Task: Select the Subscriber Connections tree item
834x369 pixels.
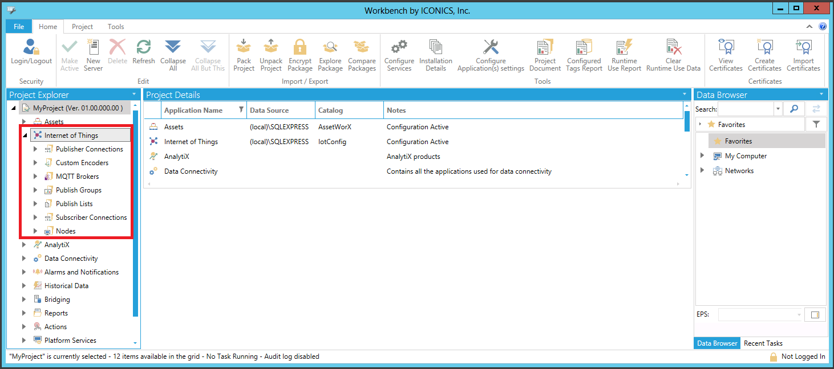Action: [91, 218]
